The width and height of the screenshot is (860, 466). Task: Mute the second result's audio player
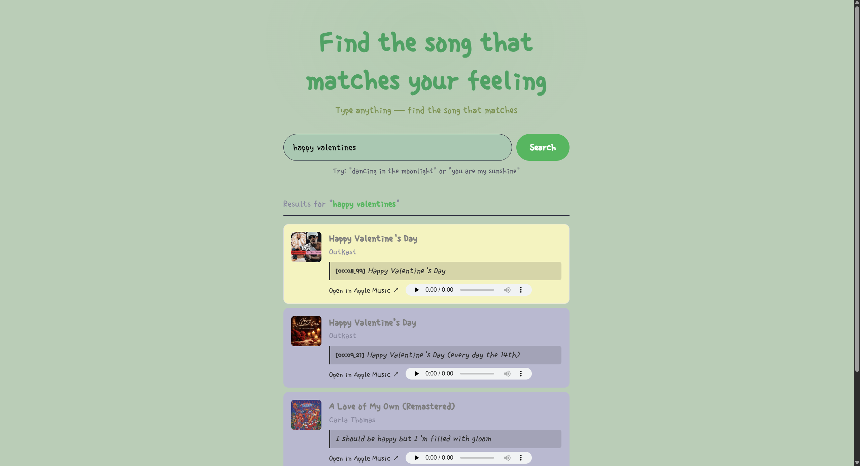tap(507, 373)
